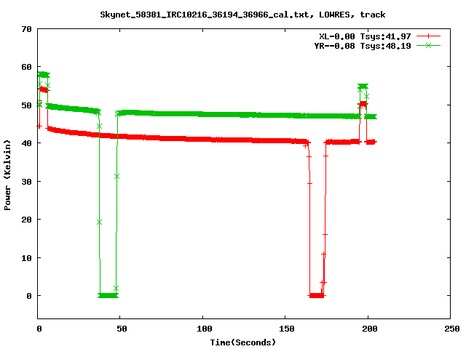466x349 pixels.
Task: Click the y-axis tick label 60
Action: tap(26, 67)
